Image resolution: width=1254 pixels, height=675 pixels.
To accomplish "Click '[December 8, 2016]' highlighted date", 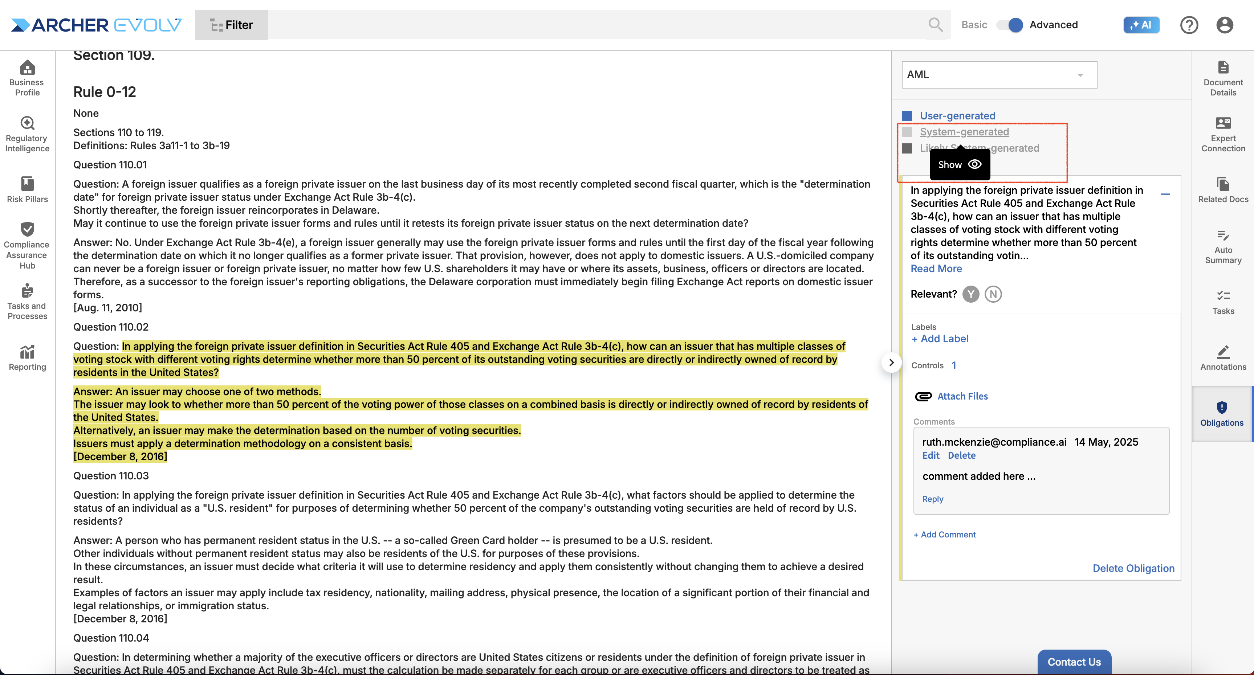I will (x=120, y=456).
